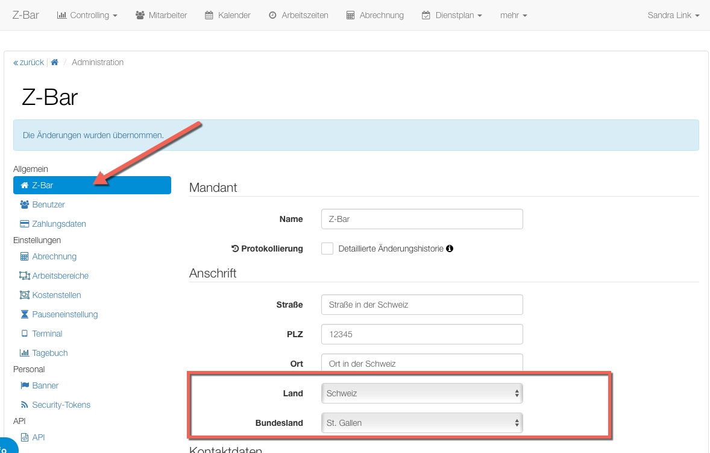Open the Bundesland dropdown showing St. Gallen

(422, 423)
